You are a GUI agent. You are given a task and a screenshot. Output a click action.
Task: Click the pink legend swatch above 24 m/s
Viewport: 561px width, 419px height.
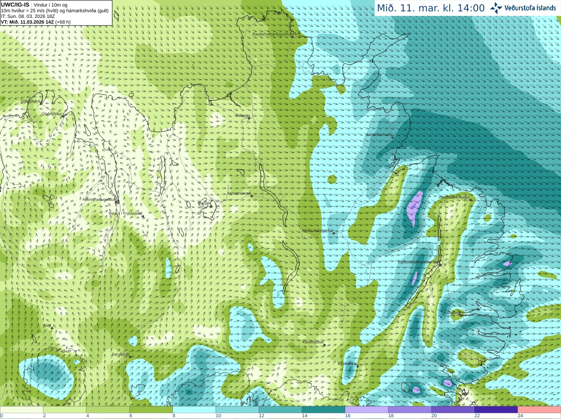coord(540,410)
